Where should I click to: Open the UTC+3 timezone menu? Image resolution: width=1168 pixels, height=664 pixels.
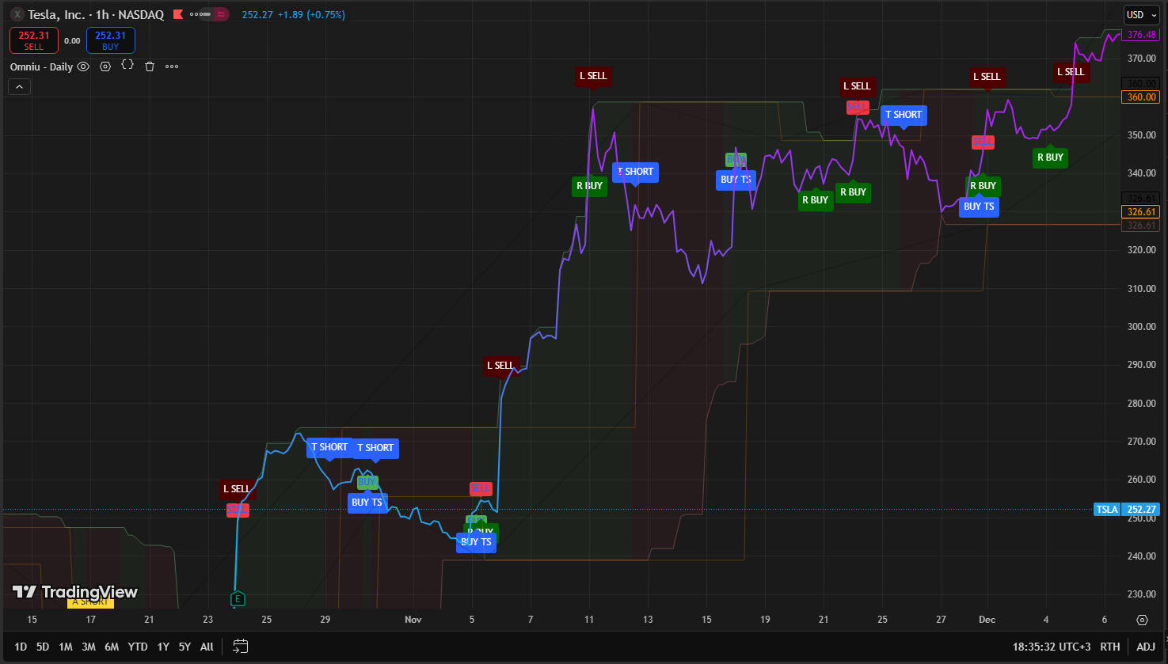pyautogui.click(x=1052, y=647)
